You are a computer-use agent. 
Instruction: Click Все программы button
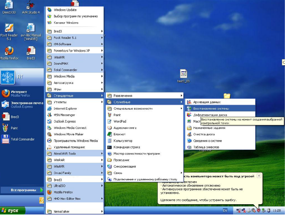click(x=22, y=190)
